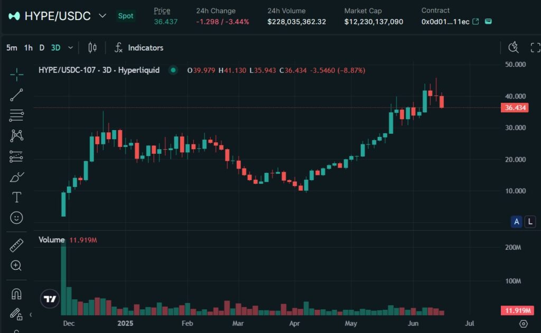Toggle log scale with L button
The height and width of the screenshot is (333, 541).
(530, 221)
